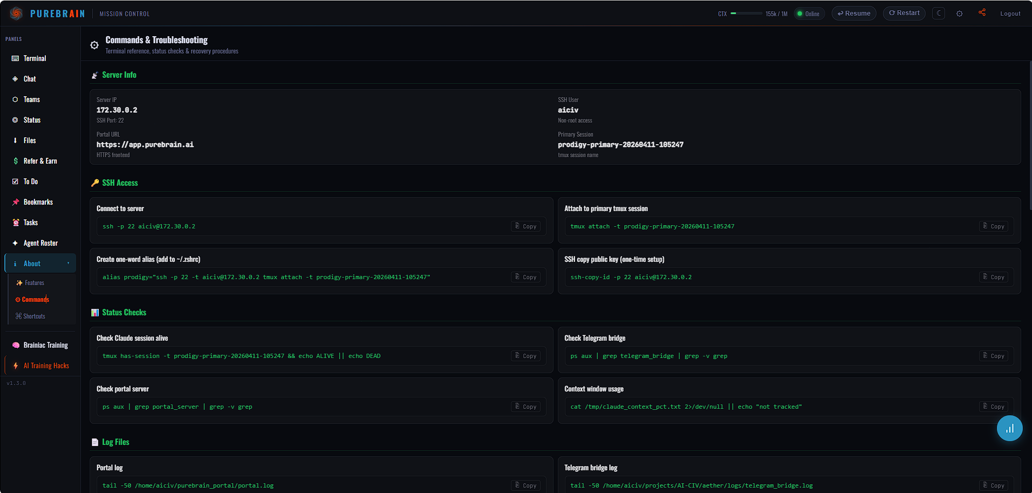Open the Terminal panel
Image resolution: width=1032 pixels, height=493 pixels.
41,58
